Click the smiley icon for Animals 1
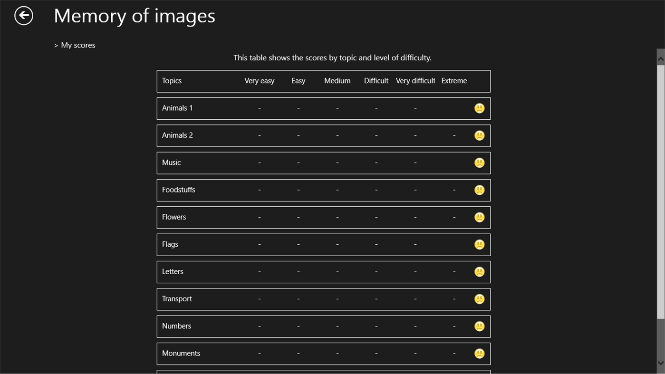 click(x=479, y=108)
